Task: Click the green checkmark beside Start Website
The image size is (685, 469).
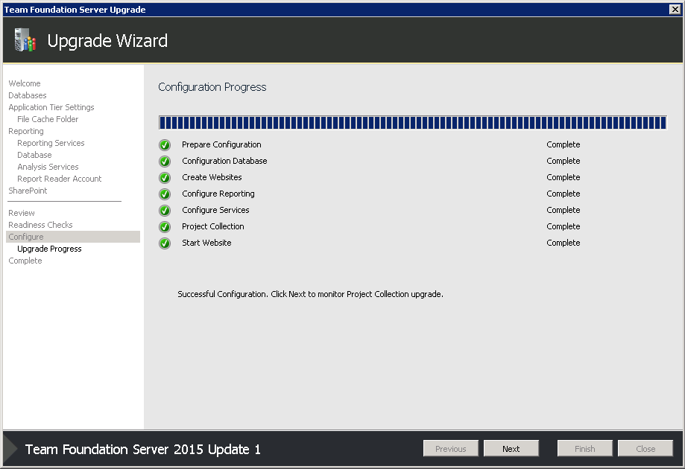Action: [165, 243]
